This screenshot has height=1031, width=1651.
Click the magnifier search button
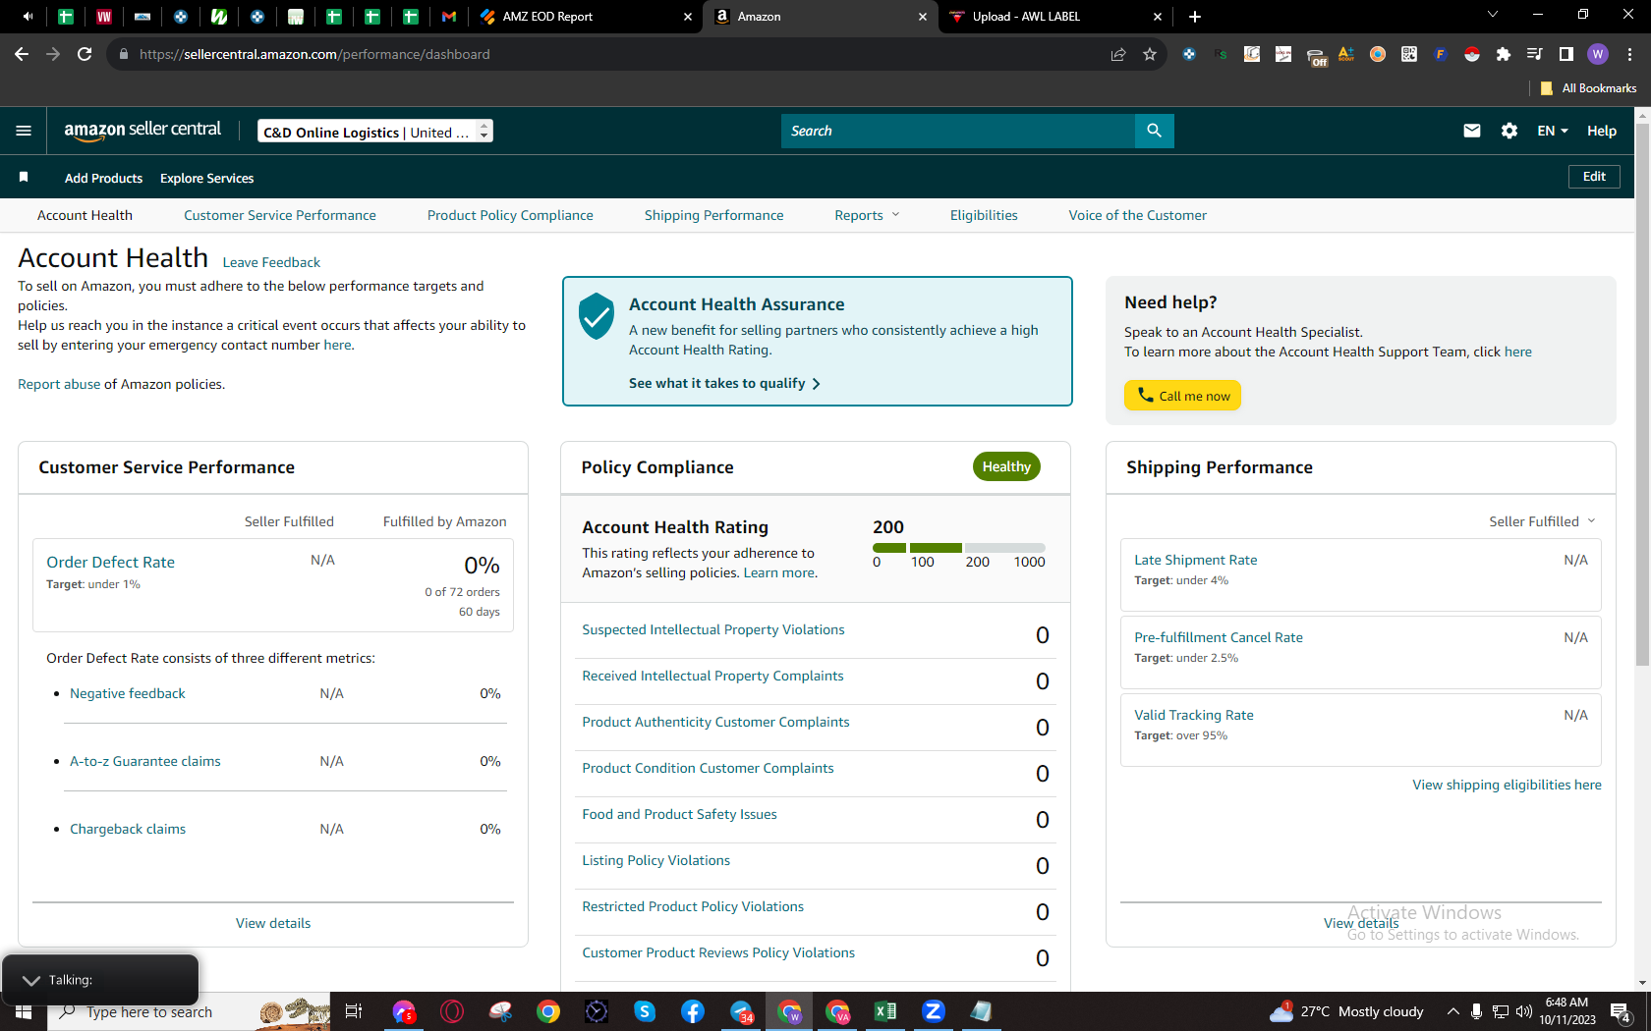[1154, 131]
